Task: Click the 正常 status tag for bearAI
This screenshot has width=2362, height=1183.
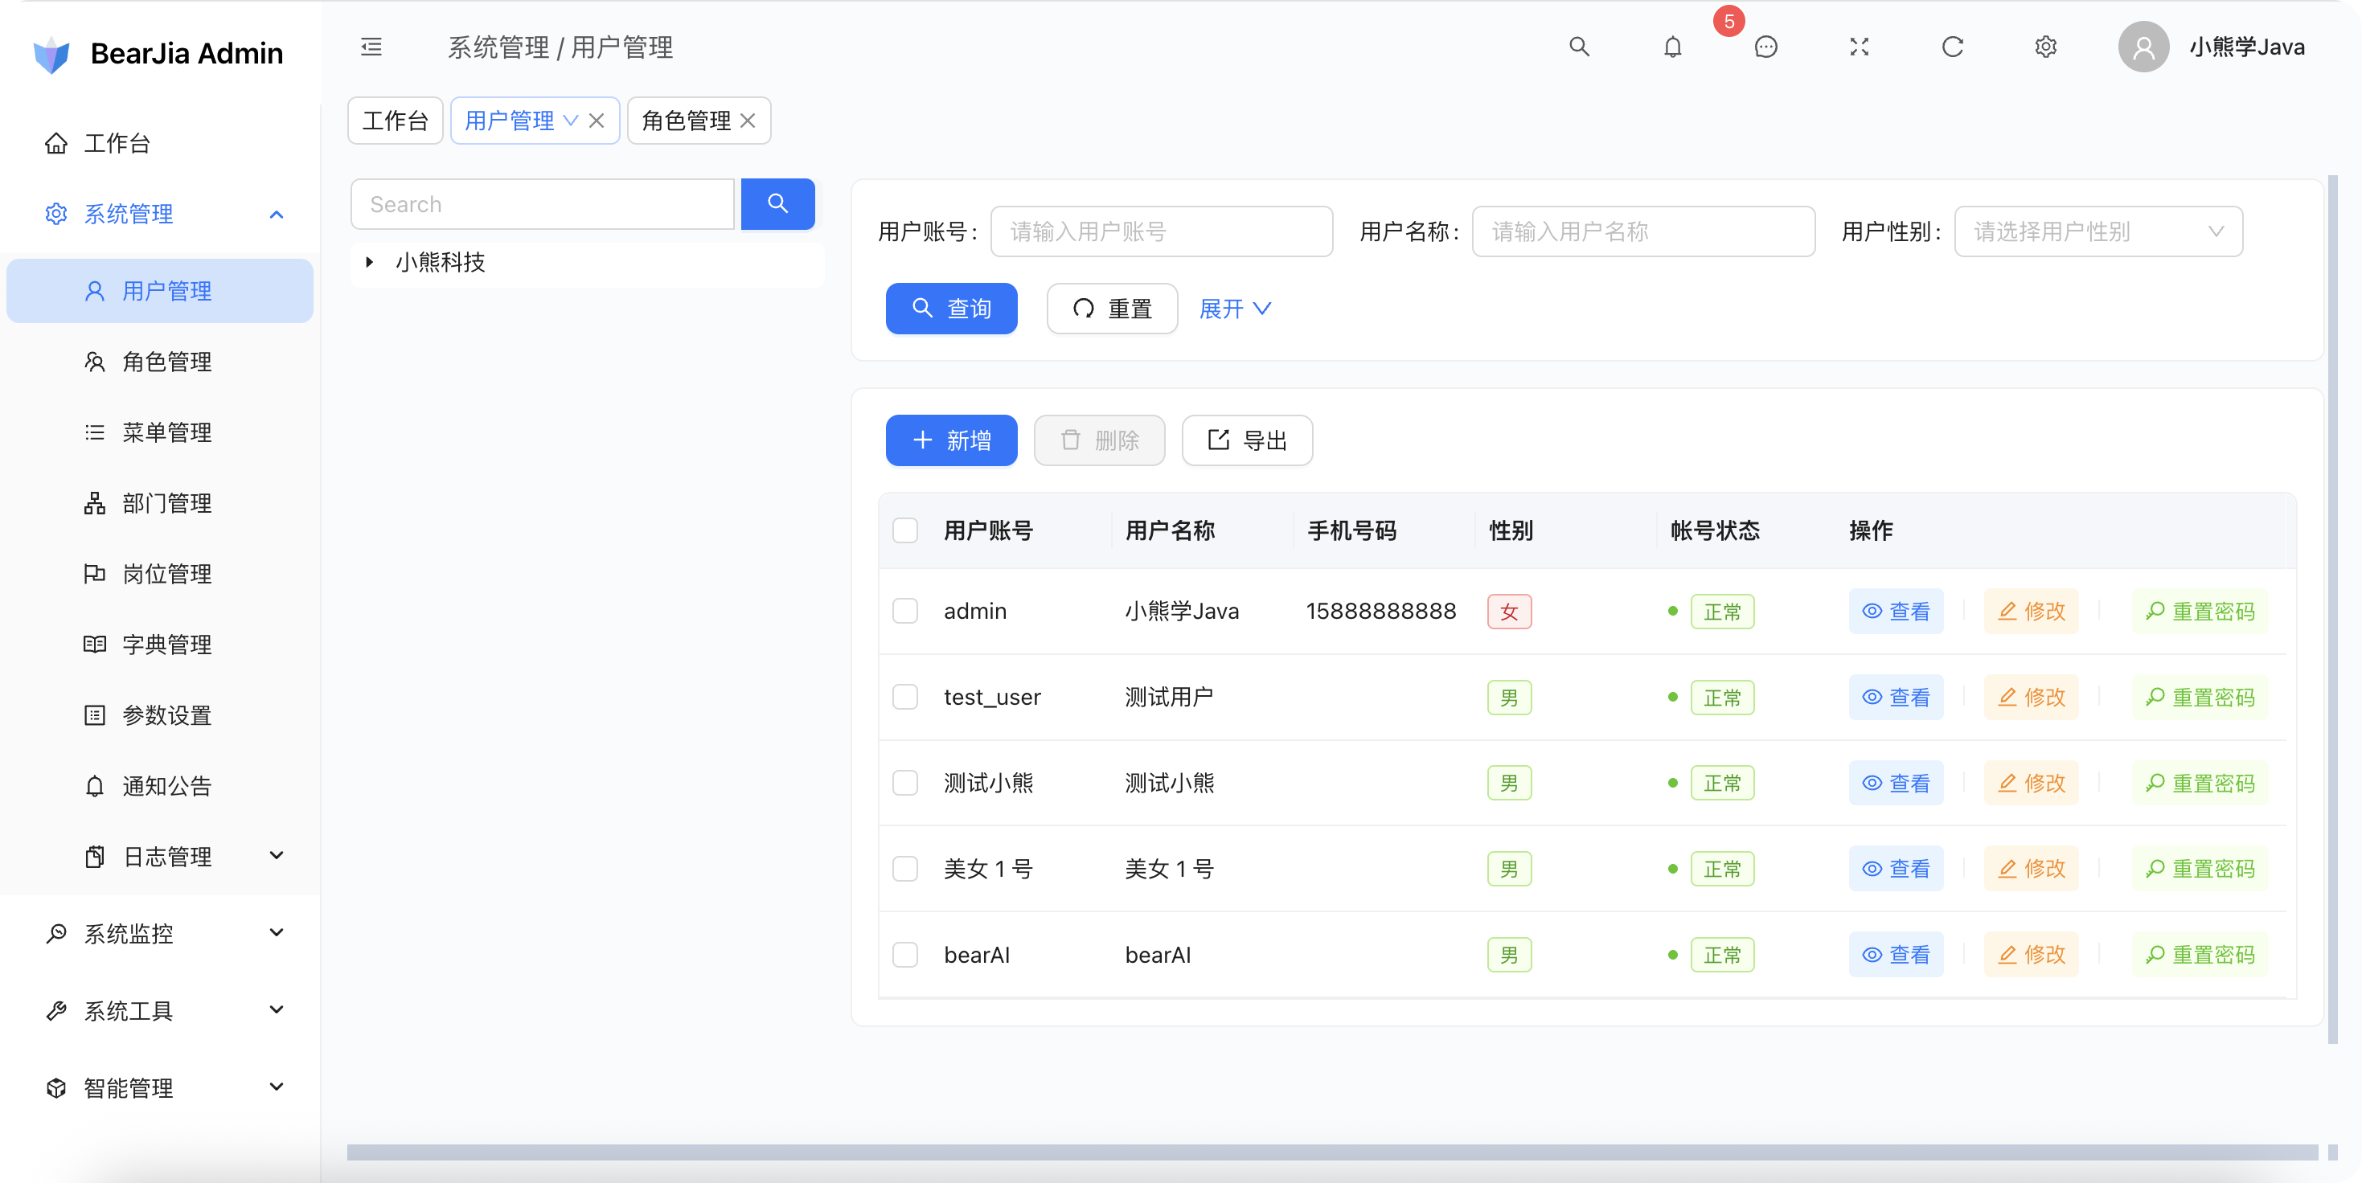Action: pyautogui.click(x=1721, y=955)
